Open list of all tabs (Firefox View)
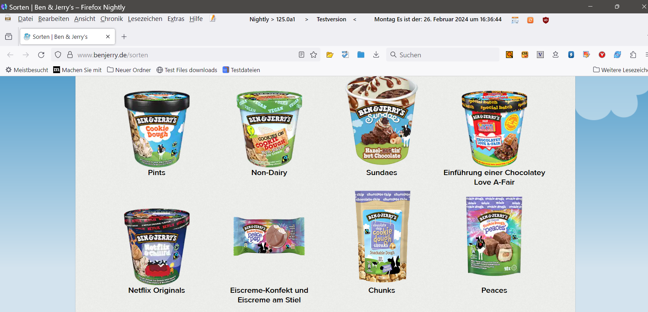The image size is (648, 312). pyautogui.click(x=9, y=37)
